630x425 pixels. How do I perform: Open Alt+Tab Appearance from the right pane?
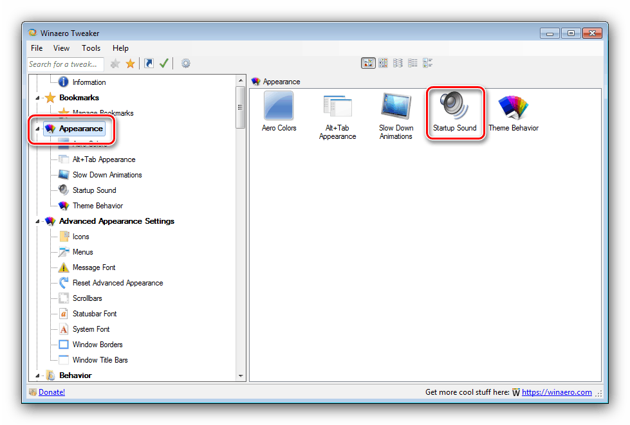pos(337,106)
